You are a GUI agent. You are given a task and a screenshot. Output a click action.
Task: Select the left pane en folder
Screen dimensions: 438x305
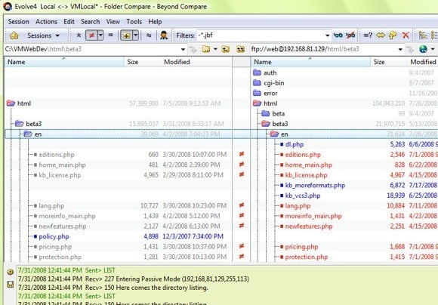pyautogui.click(x=38, y=134)
